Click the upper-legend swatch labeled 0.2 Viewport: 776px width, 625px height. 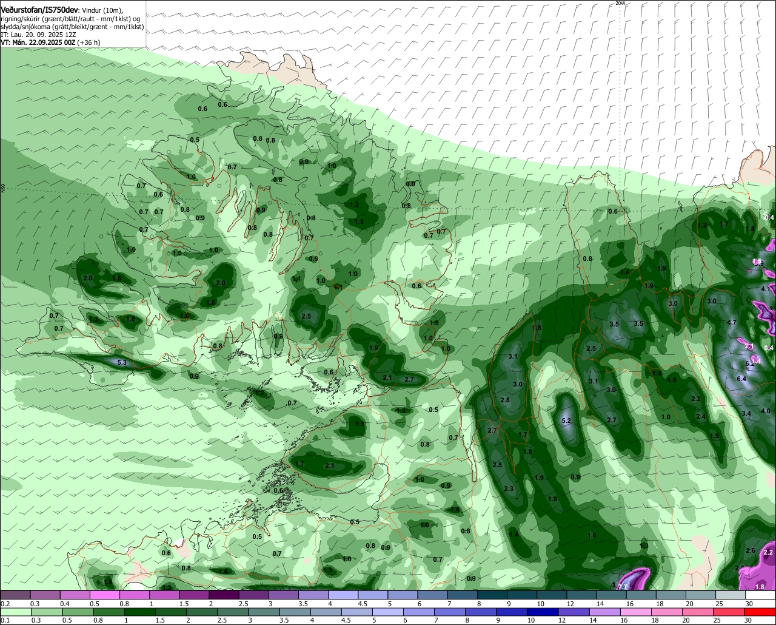click(16, 595)
